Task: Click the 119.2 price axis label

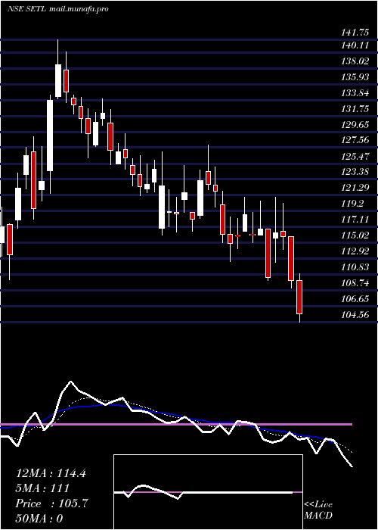Action: click(352, 204)
